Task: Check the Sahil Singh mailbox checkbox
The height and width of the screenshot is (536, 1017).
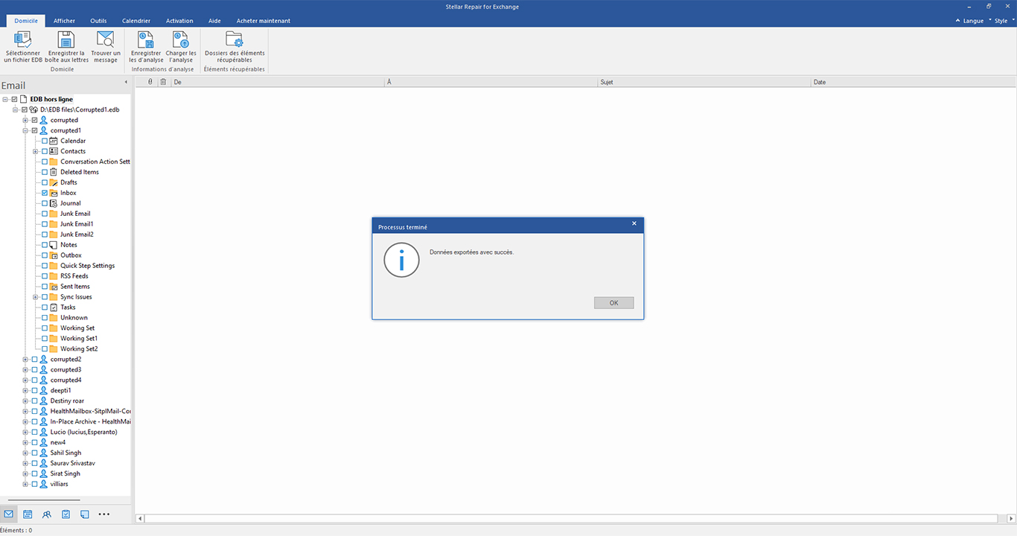Action: 34,453
